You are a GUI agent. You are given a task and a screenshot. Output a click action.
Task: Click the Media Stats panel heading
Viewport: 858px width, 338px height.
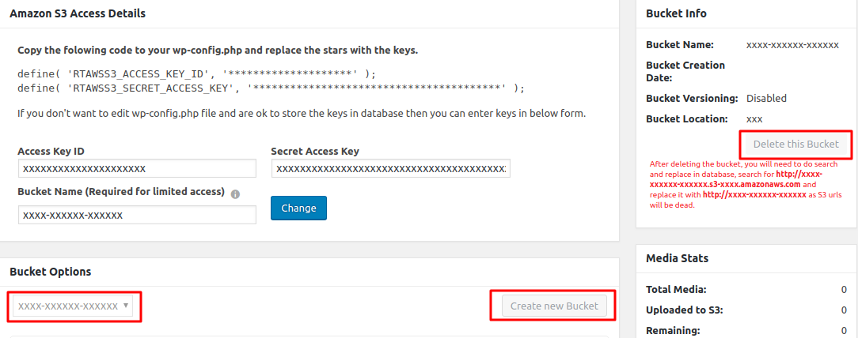click(x=677, y=258)
